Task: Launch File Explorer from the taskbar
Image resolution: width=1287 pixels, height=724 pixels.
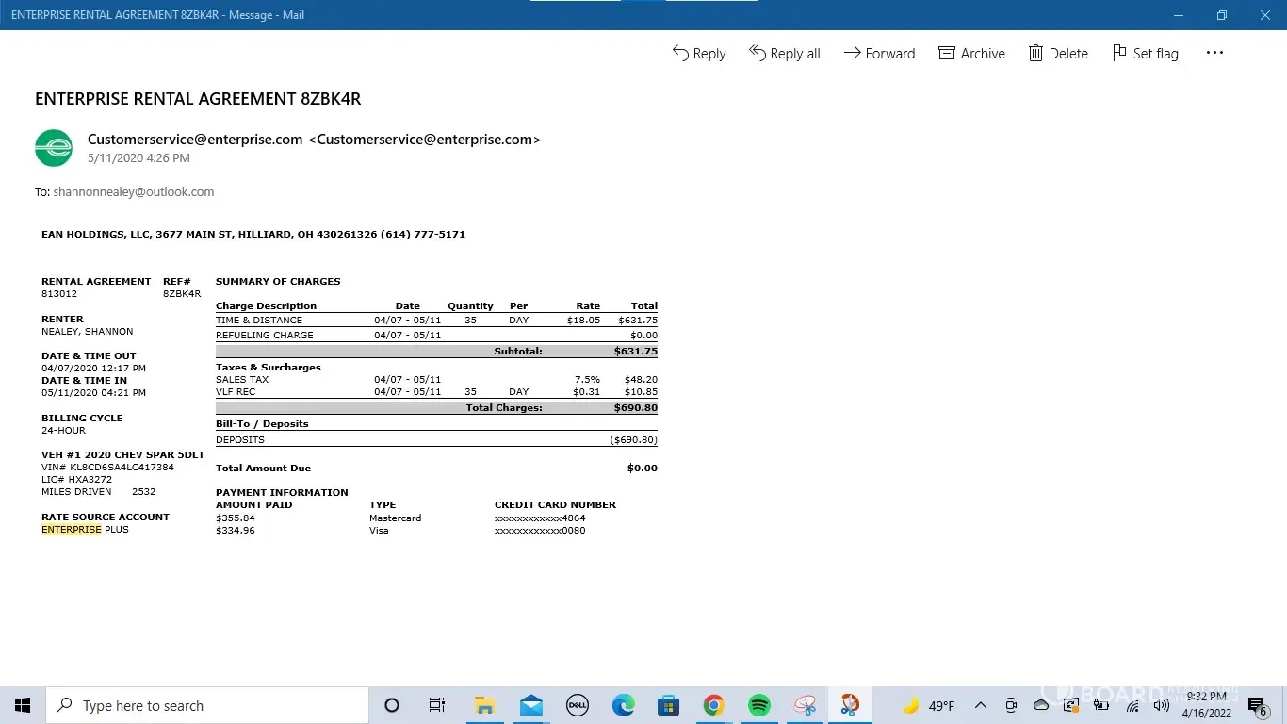Action: (484, 705)
